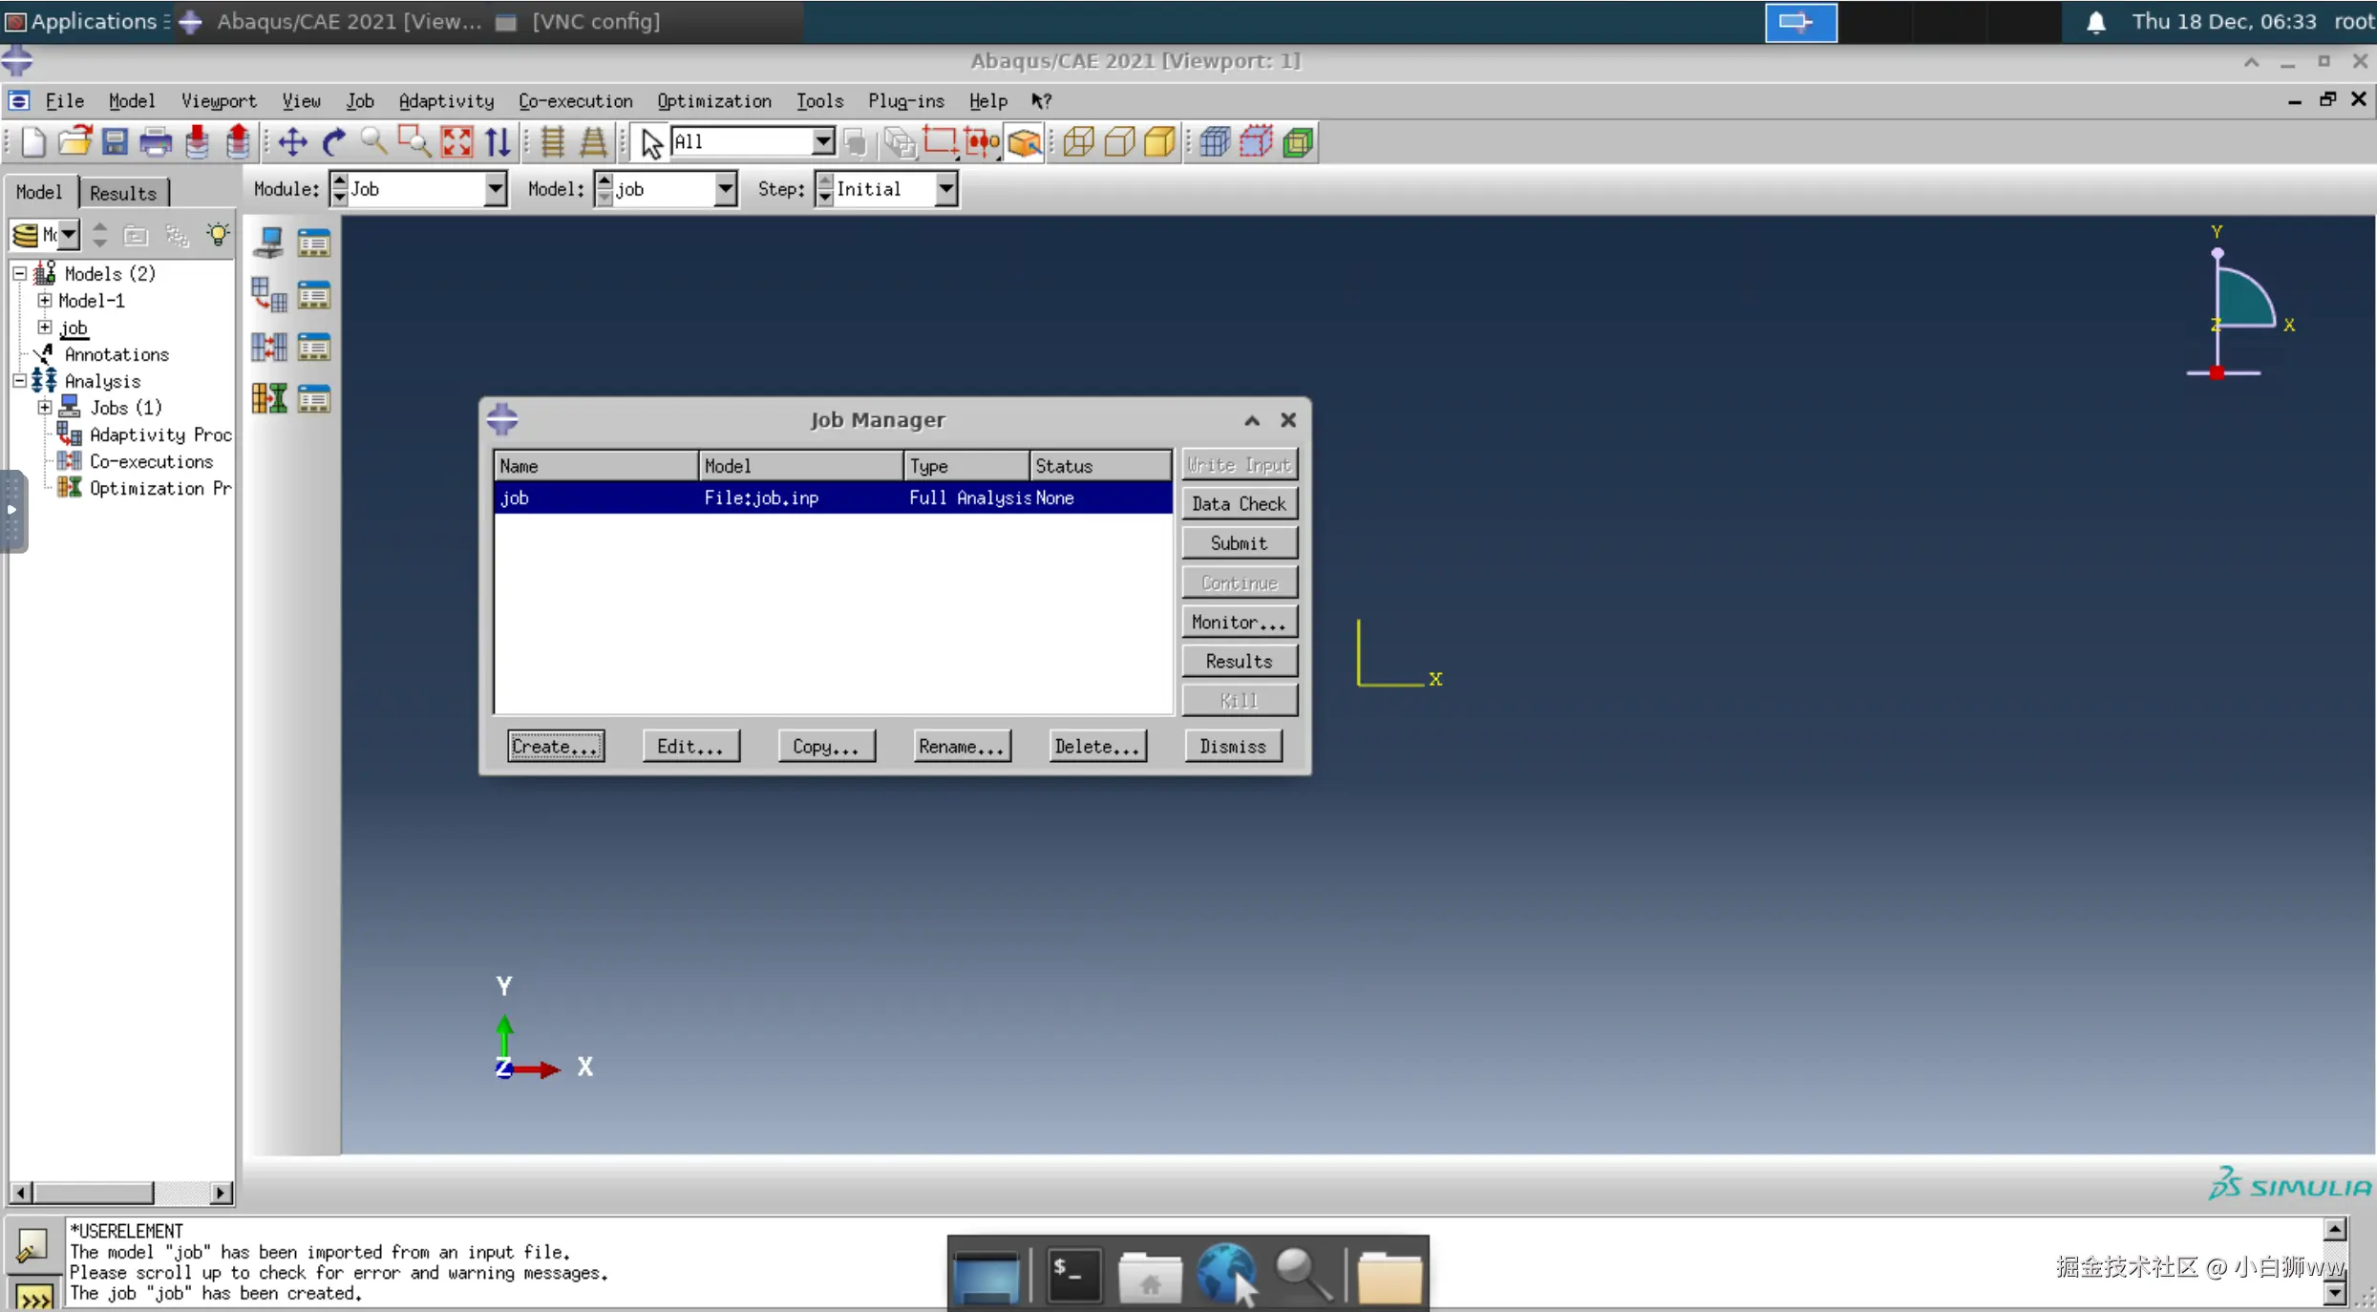Toggle wireframe render style
This screenshot has height=1312, width=2377.
pos(1078,142)
